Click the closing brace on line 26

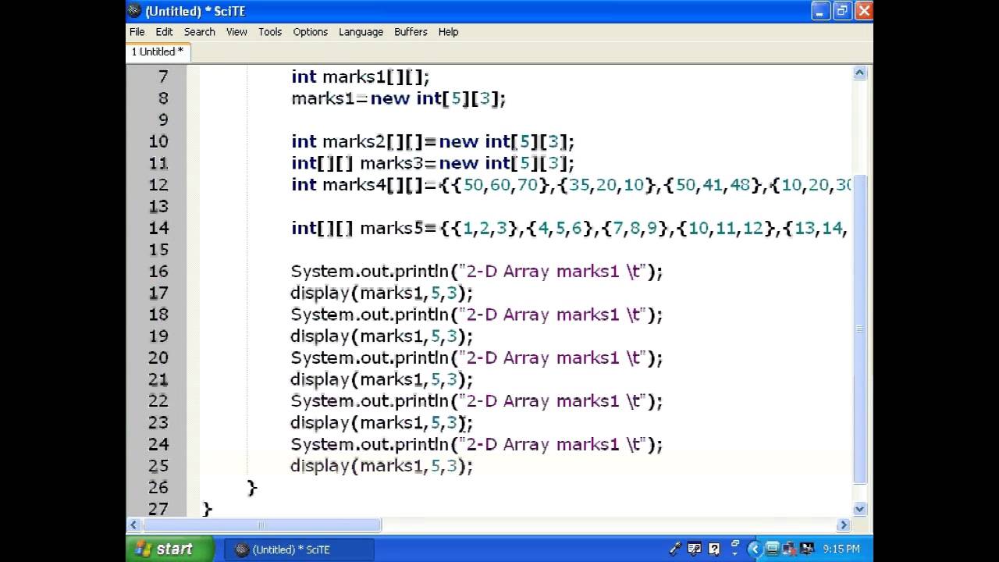[x=252, y=488]
